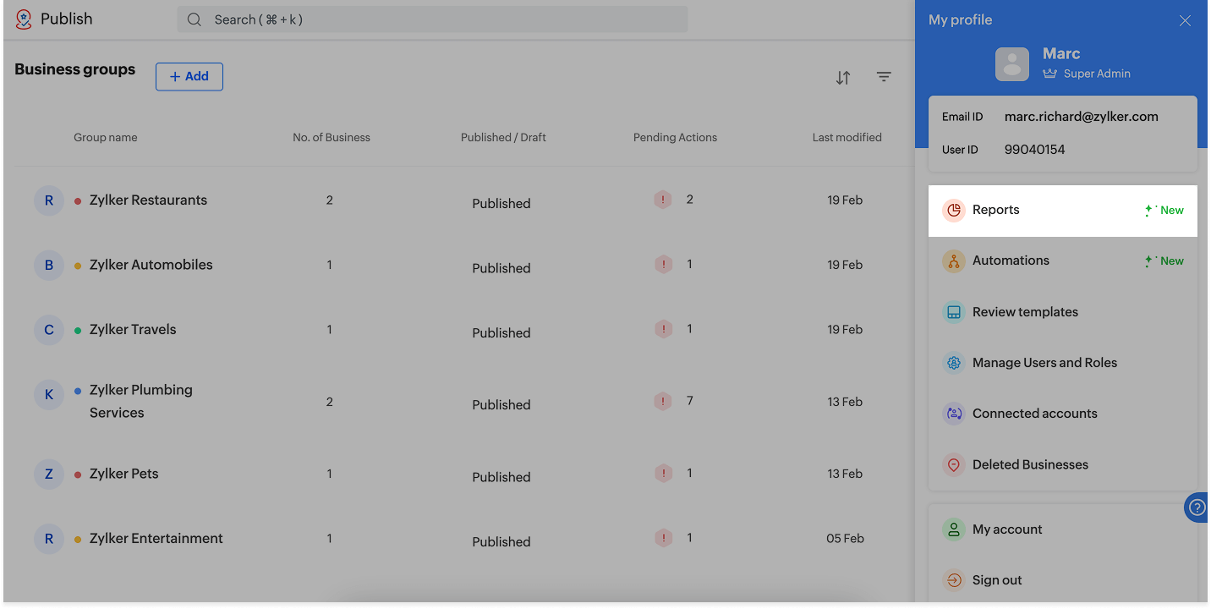Open the Zylker Travels group row
1211x609 pixels.
pos(133,330)
